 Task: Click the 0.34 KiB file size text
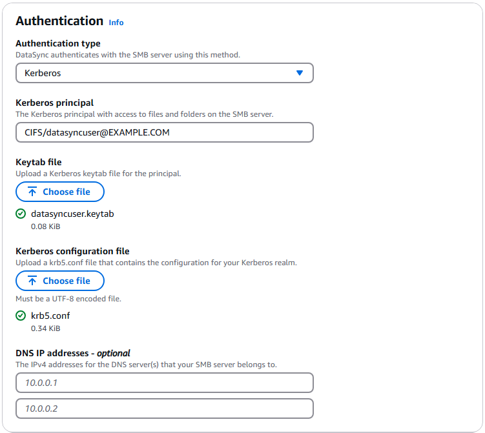pos(46,328)
